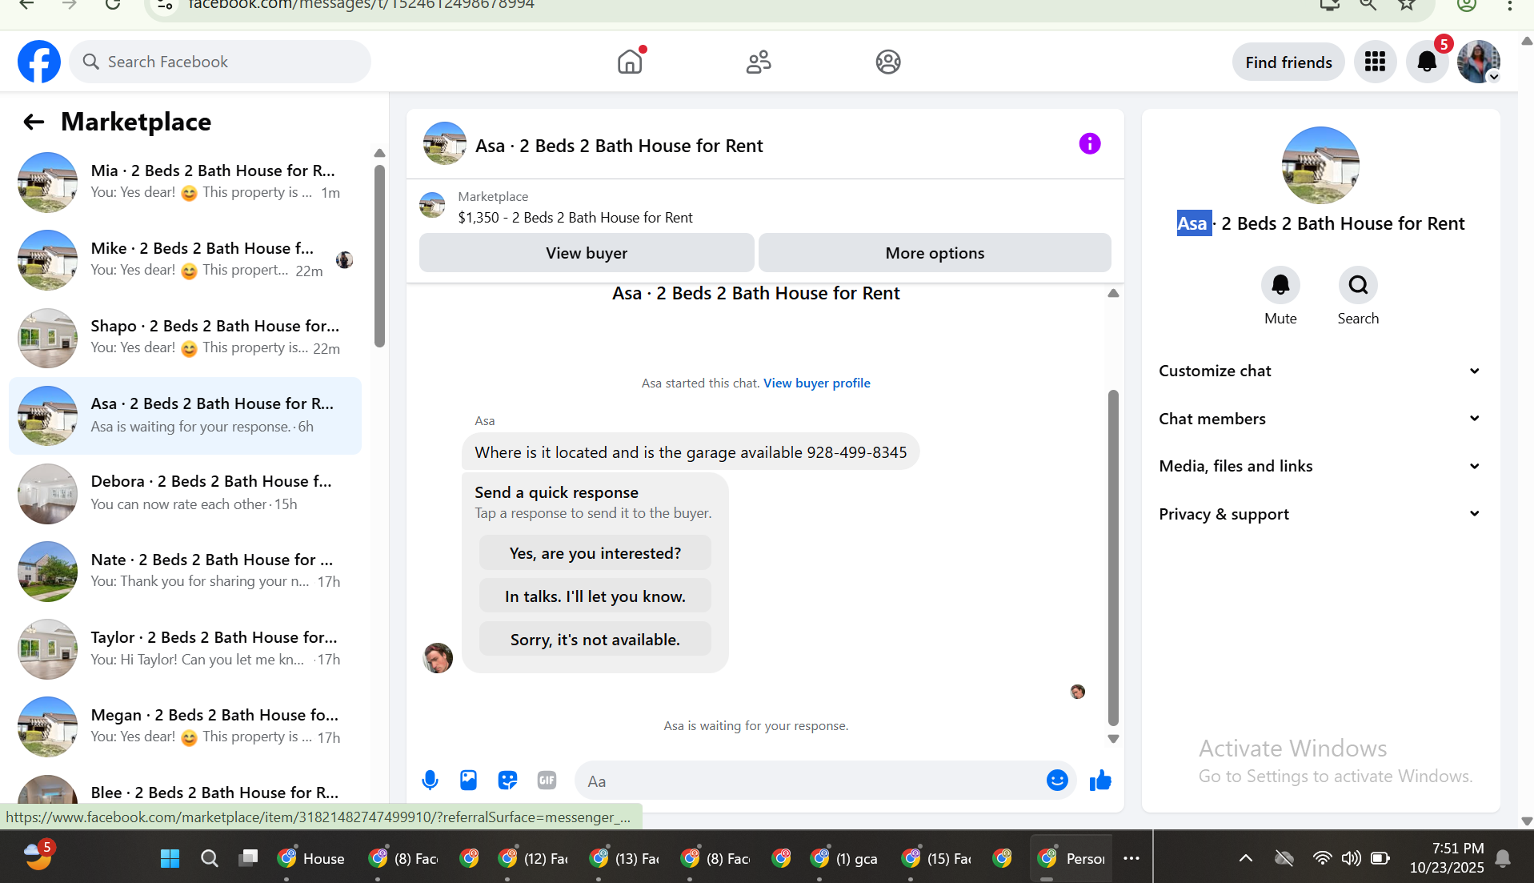Focus the Search Facebook field
Image resolution: width=1534 pixels, height=883 pixels.
click(x=220, y=62)
